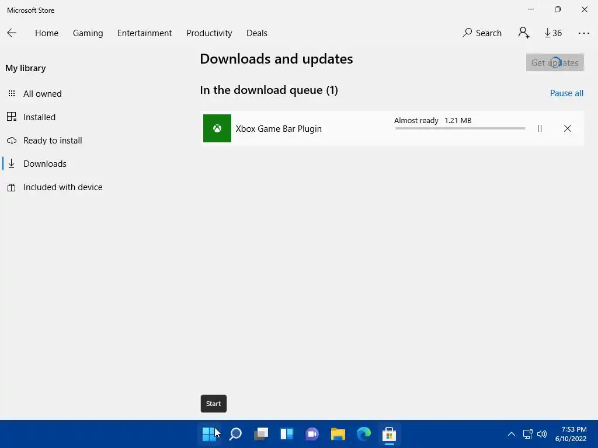Show All owned in My library
Viewport: 598px width, 448px height.
(42, 94)
